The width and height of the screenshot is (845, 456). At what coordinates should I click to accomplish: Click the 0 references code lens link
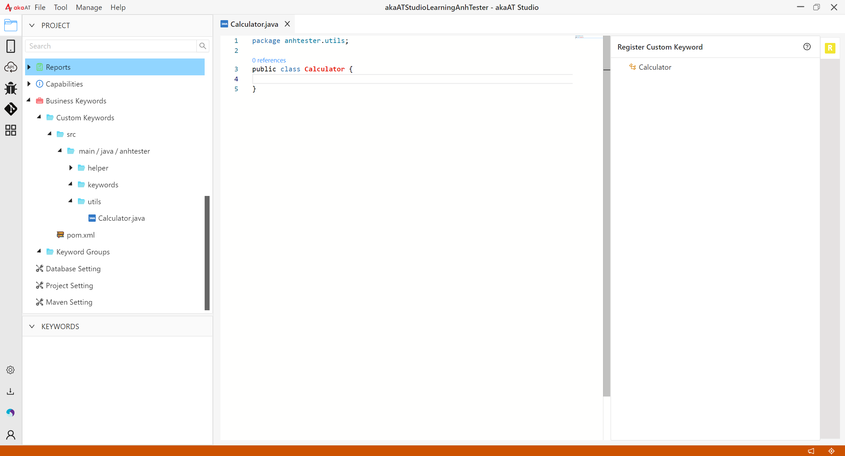269,60
